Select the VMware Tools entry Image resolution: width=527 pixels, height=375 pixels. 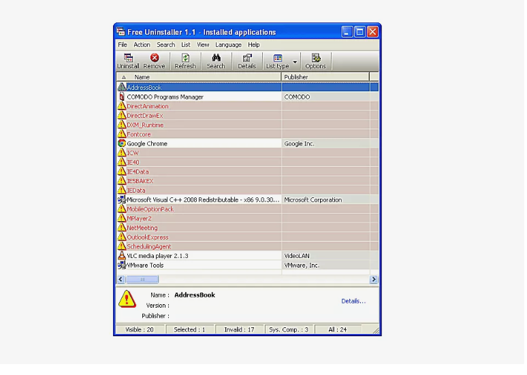(247, 265)
